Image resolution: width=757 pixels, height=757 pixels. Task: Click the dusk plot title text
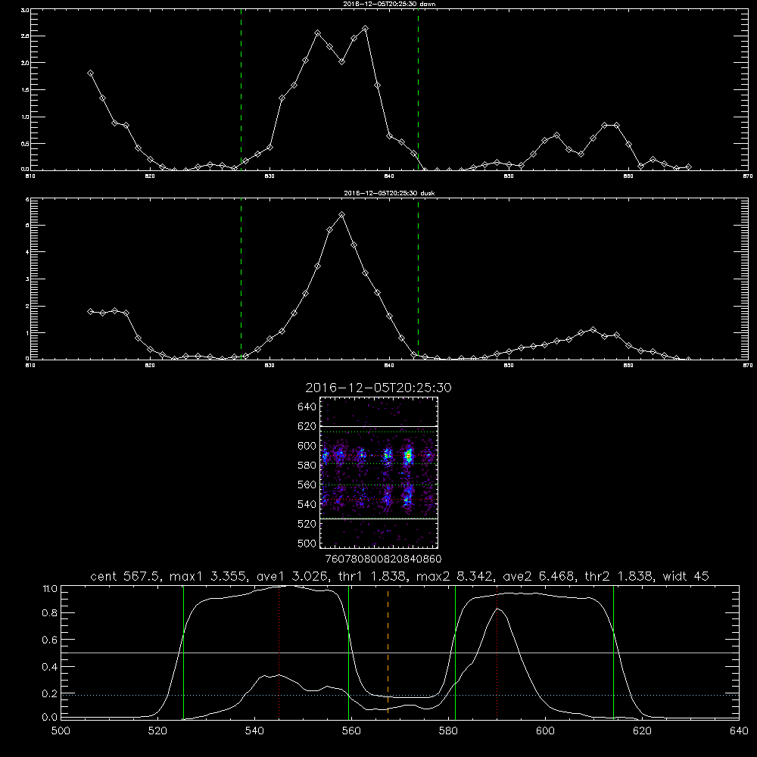[x=389, y=193]
